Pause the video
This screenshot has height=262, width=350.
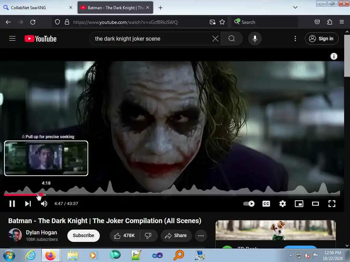[12, 203]
